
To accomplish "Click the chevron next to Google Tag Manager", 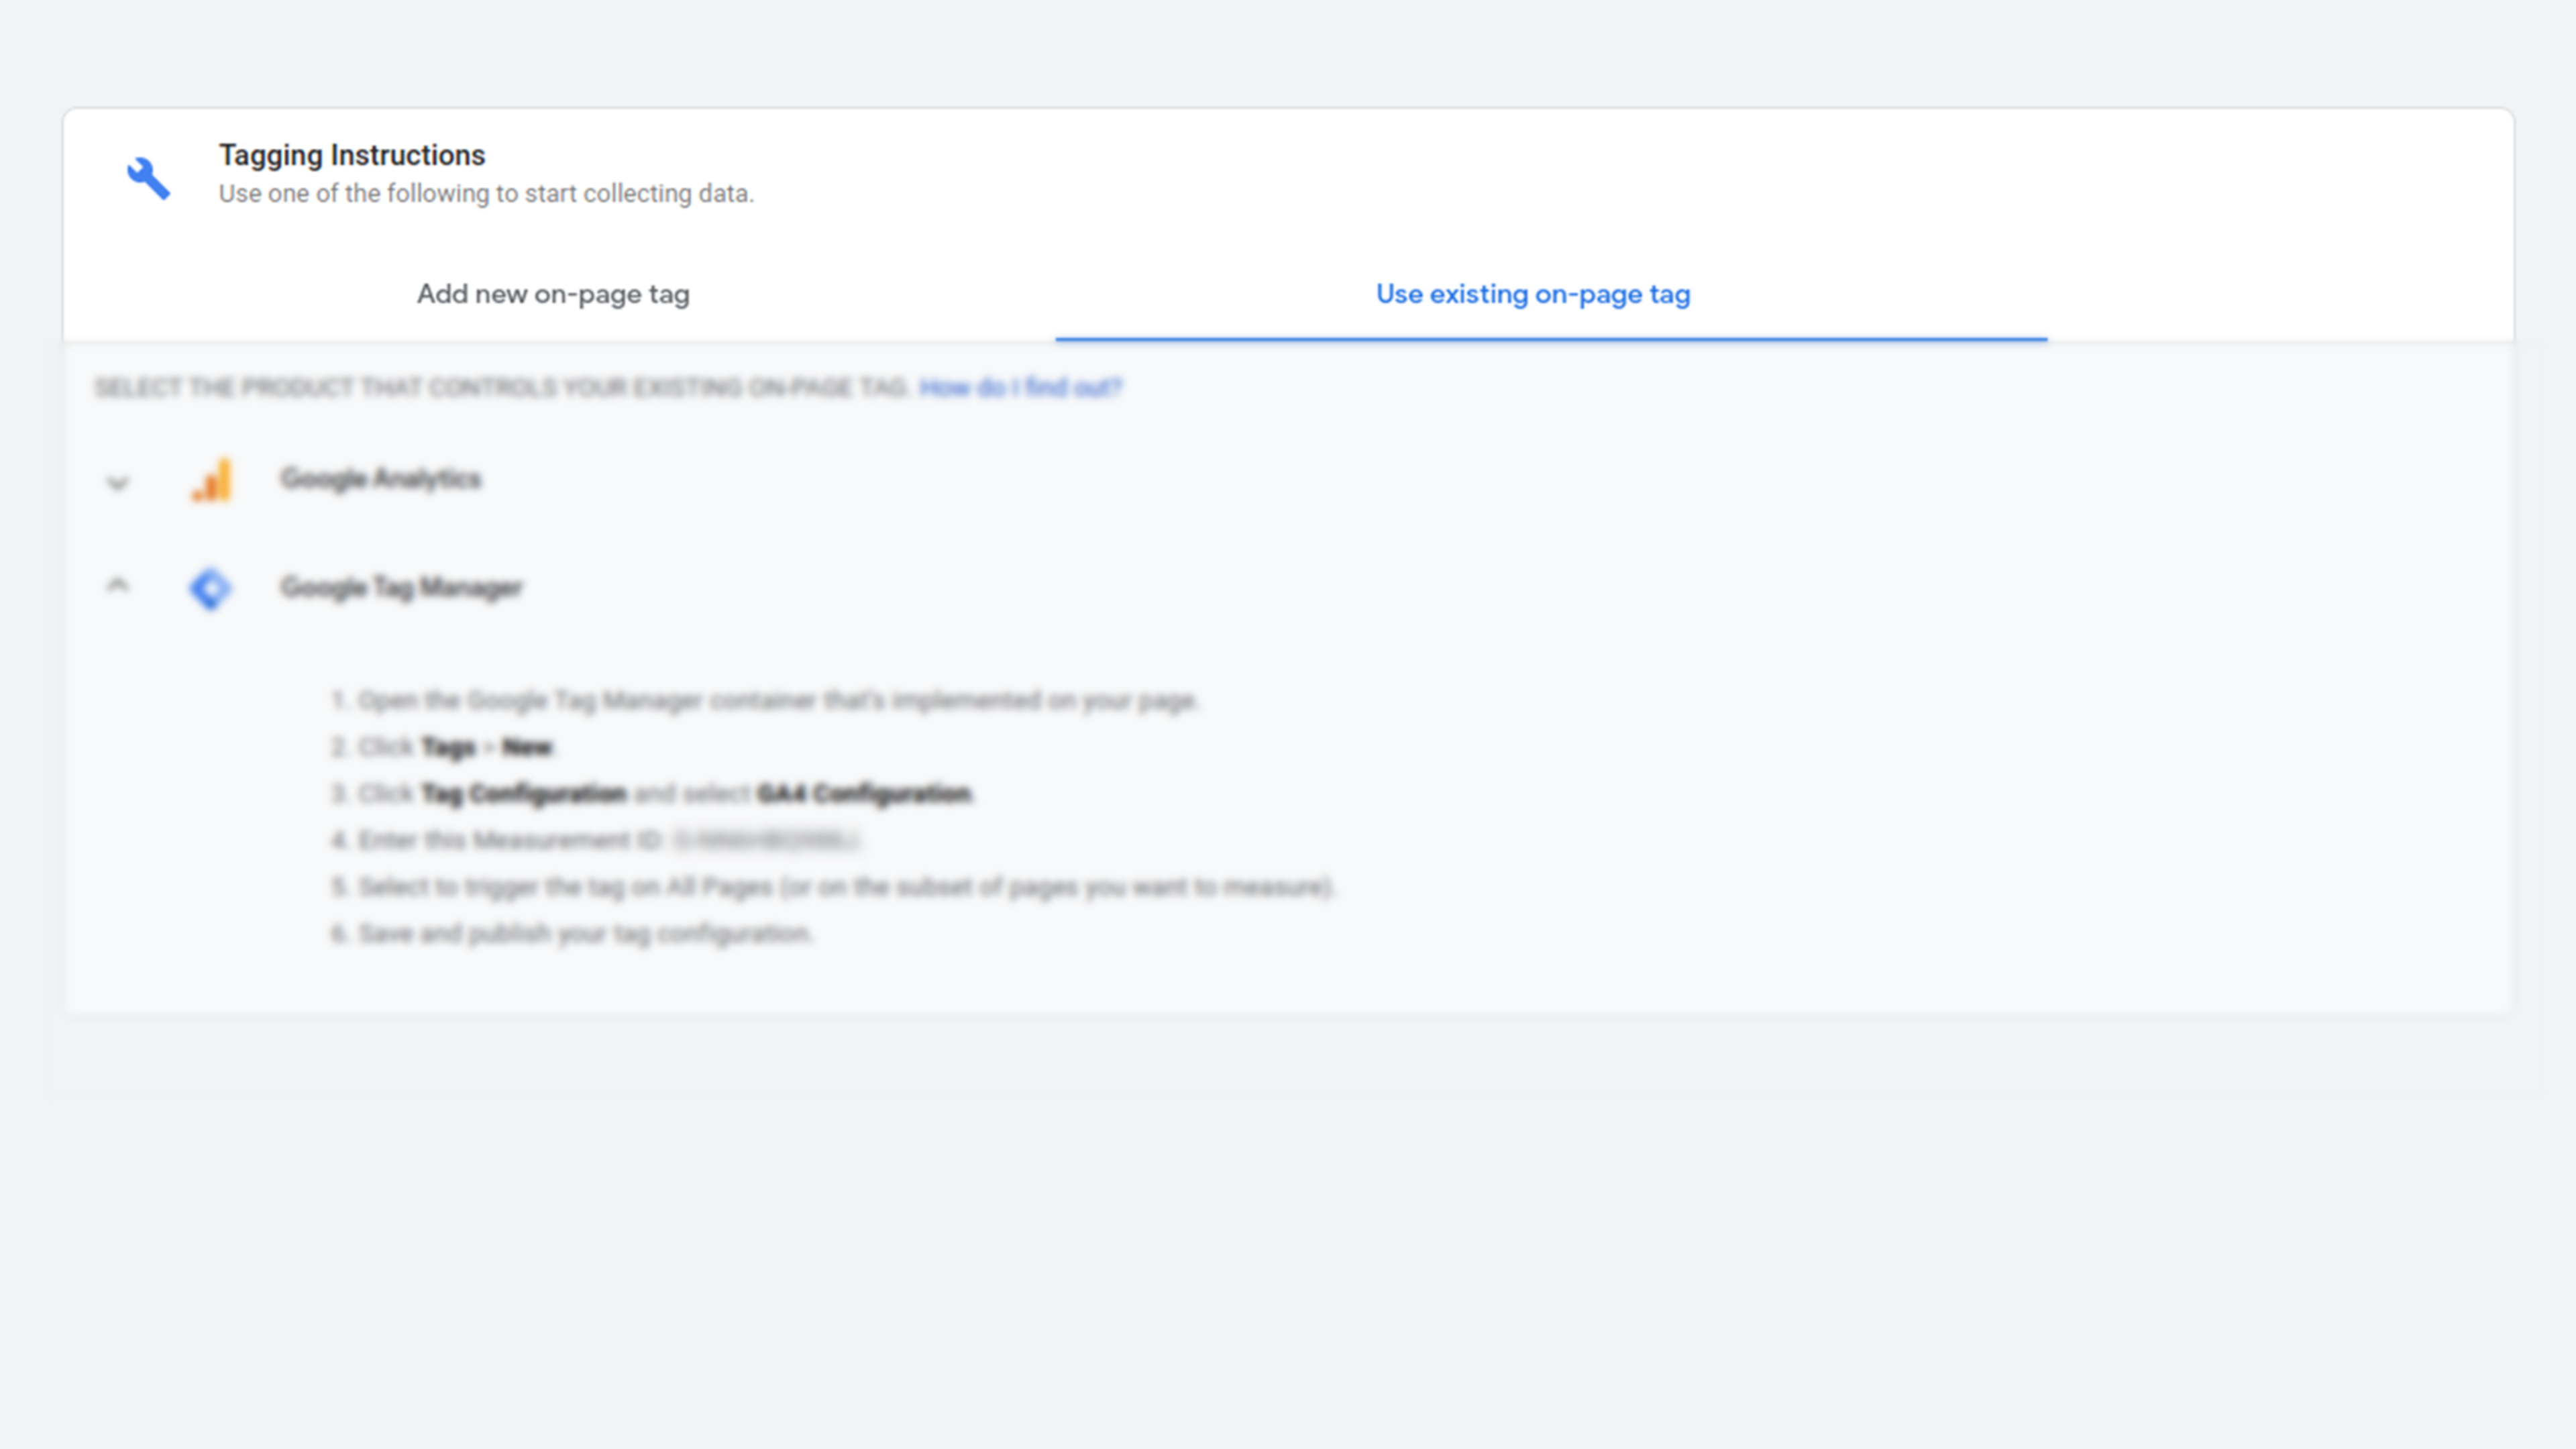I will tap(117, 588).
